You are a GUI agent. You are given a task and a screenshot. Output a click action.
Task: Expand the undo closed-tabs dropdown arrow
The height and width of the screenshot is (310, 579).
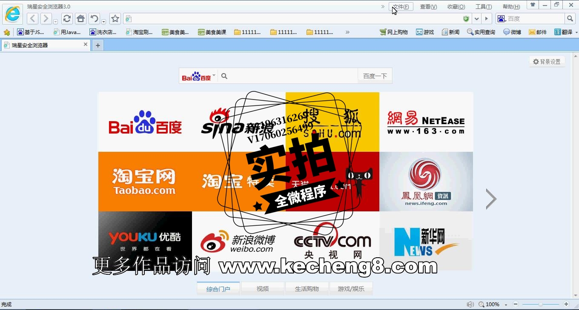coord(103,22)
